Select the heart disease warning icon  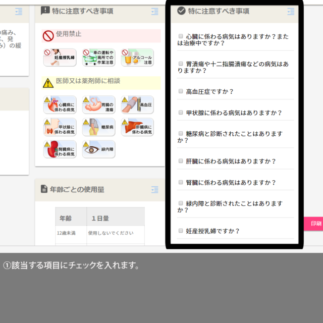[60, 105]
